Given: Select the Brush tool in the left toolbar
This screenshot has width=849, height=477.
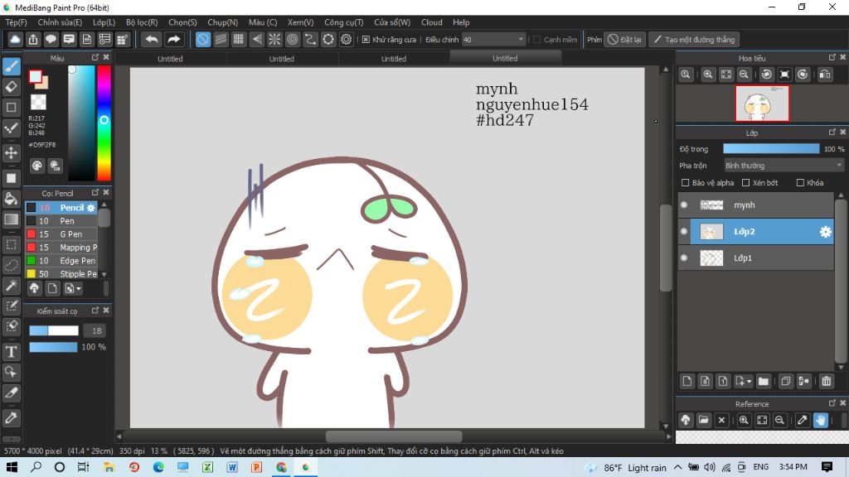Looking at the screenshot, I should 12,66.
